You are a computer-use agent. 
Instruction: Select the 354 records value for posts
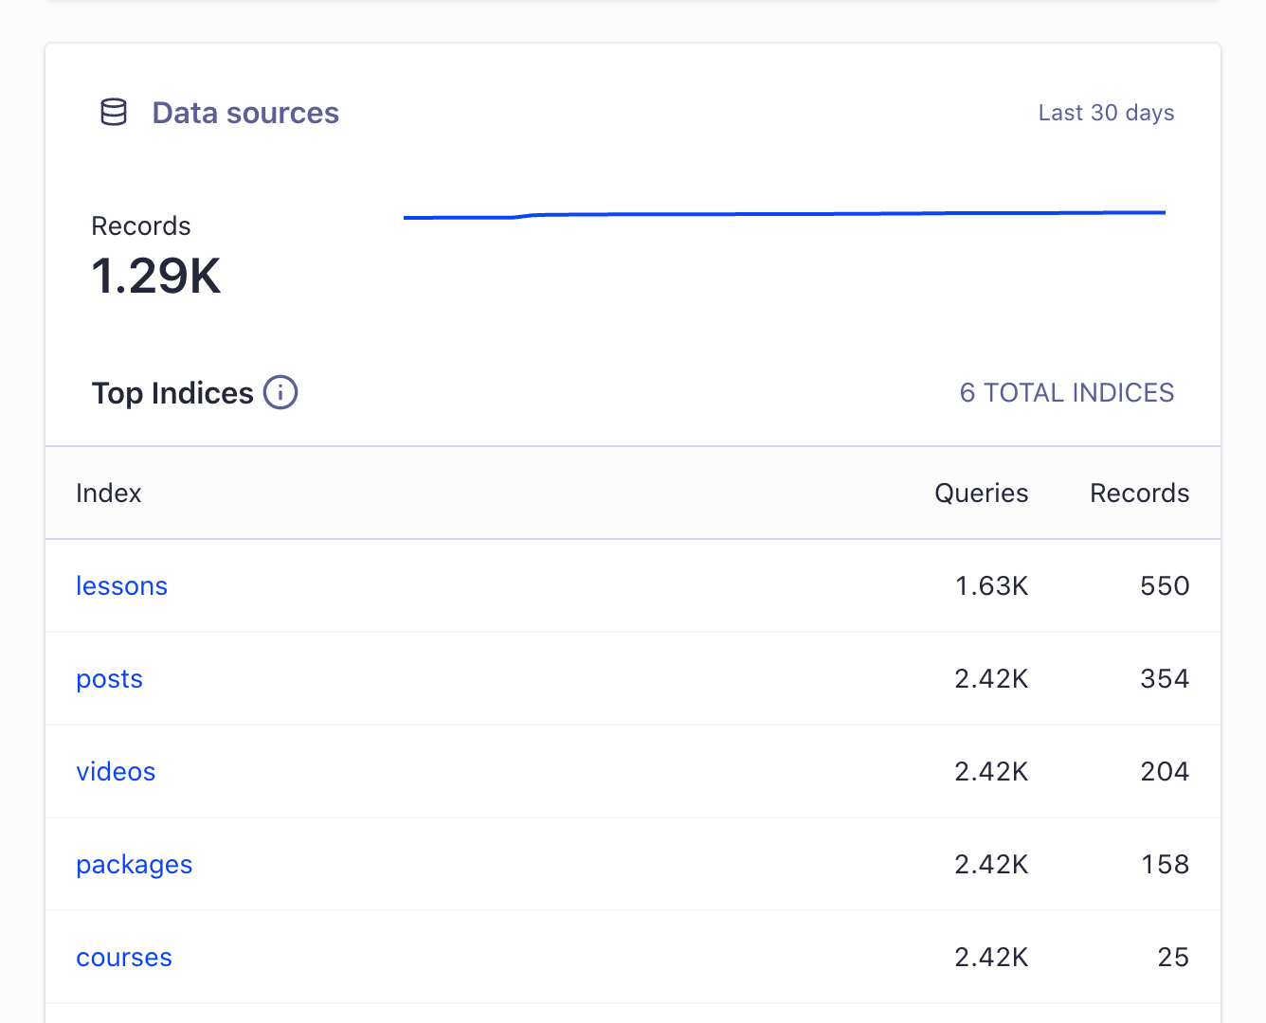tap(1165, 678)
